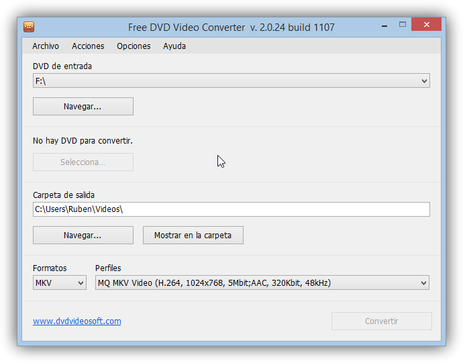Click the 'No hay DVD para convertir.' message

[83, 141]
